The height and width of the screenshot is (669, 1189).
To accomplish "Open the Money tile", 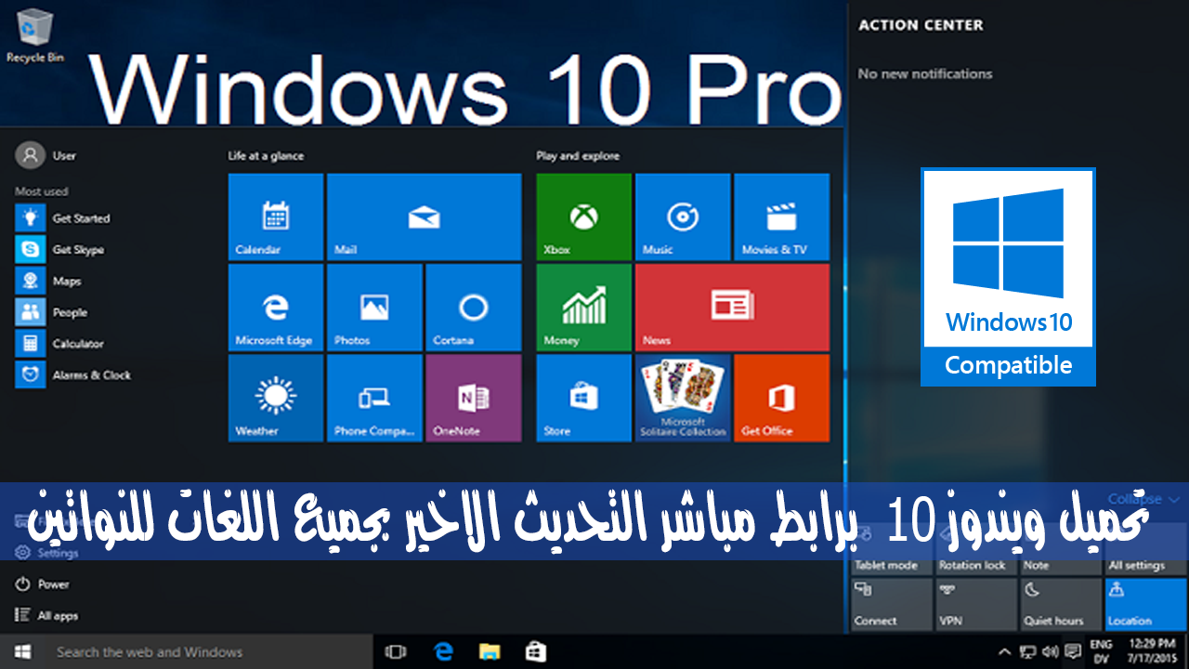I will pos(583,307).
